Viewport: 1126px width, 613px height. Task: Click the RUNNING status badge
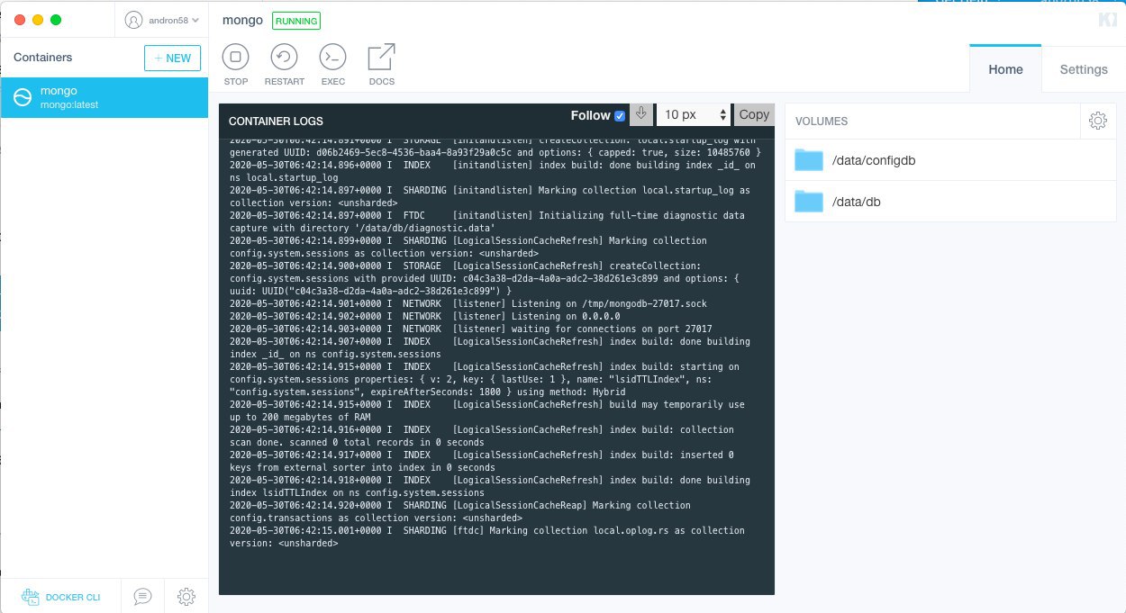tap(295, 21)
